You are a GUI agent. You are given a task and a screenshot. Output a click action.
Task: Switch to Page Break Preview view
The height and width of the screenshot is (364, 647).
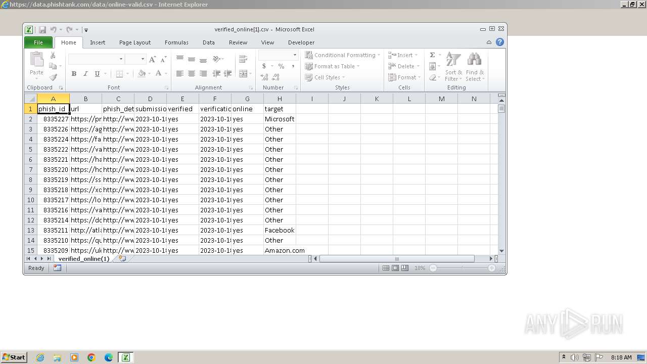[x=404, y=268]
